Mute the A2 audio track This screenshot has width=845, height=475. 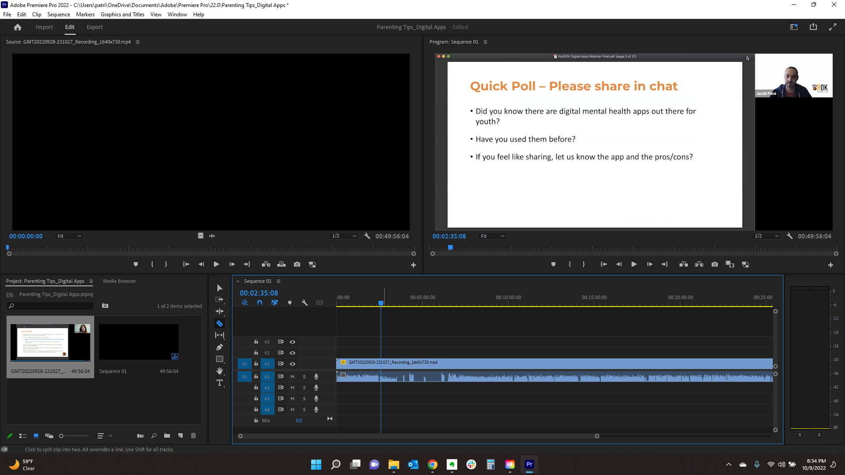click(x=292, y=387)
